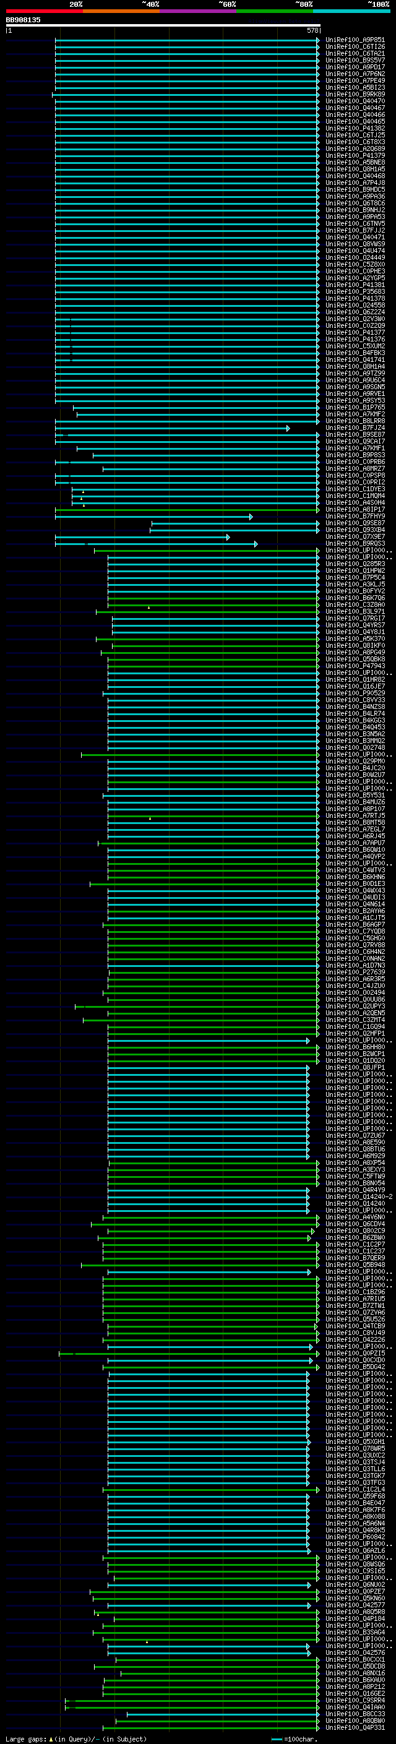Open hit UniRef100_C6TI26
This screenshot has width=396, height=1744.
coord(355,47)
